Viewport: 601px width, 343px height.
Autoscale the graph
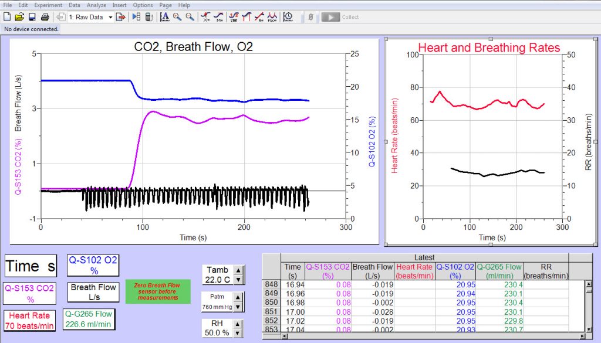coord(164,17)
